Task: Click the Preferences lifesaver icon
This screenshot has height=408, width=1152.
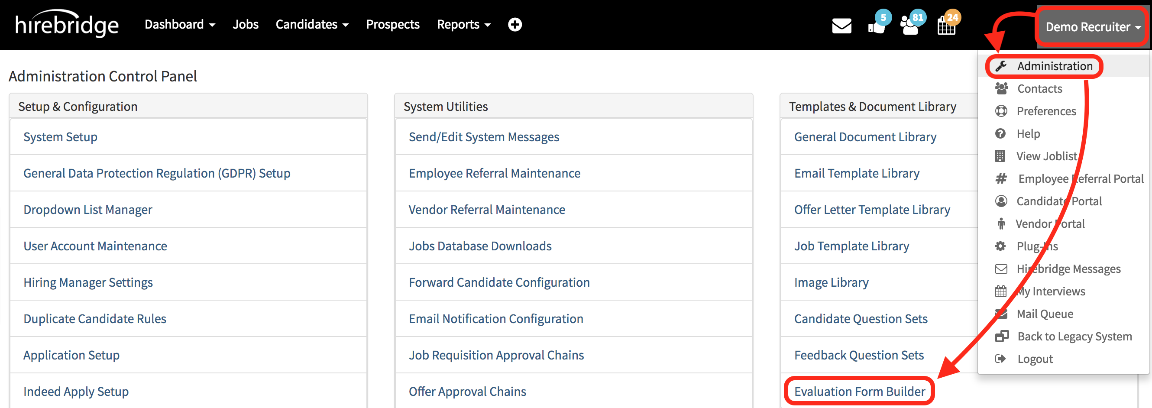Action: pyautogui.click(x=1002, y=111)
